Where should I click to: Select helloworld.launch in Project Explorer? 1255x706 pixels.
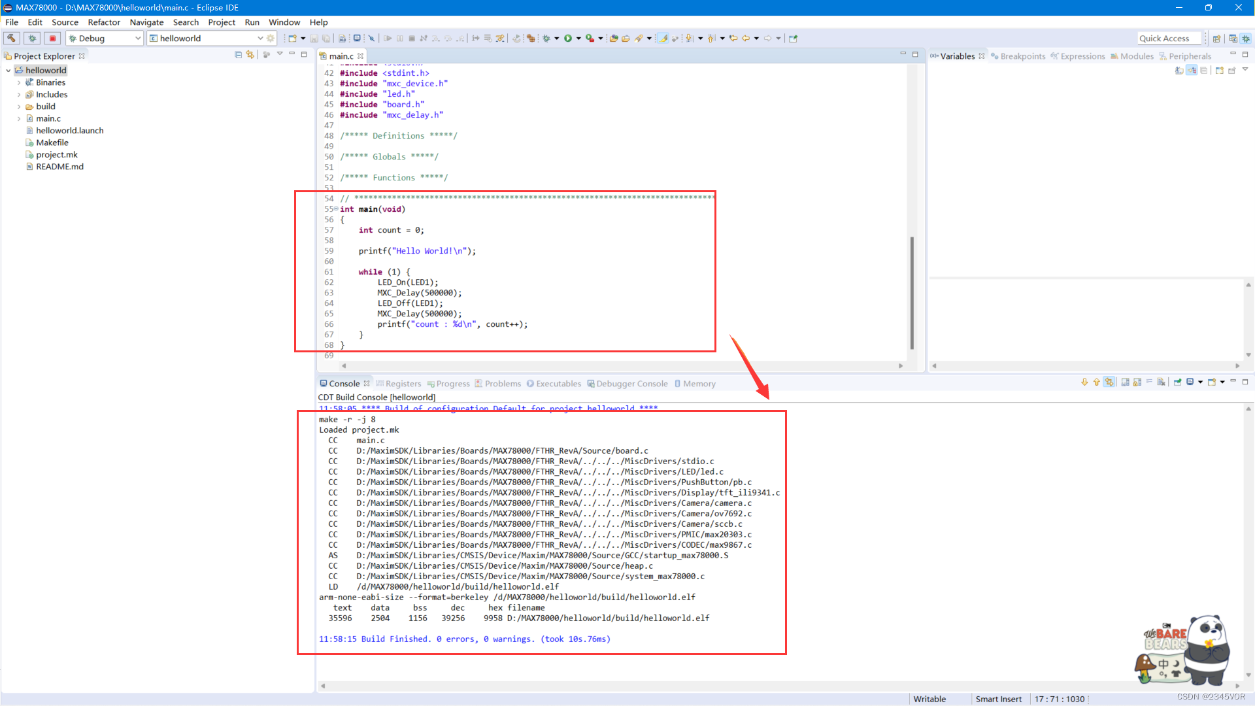[x=69, y=131]
